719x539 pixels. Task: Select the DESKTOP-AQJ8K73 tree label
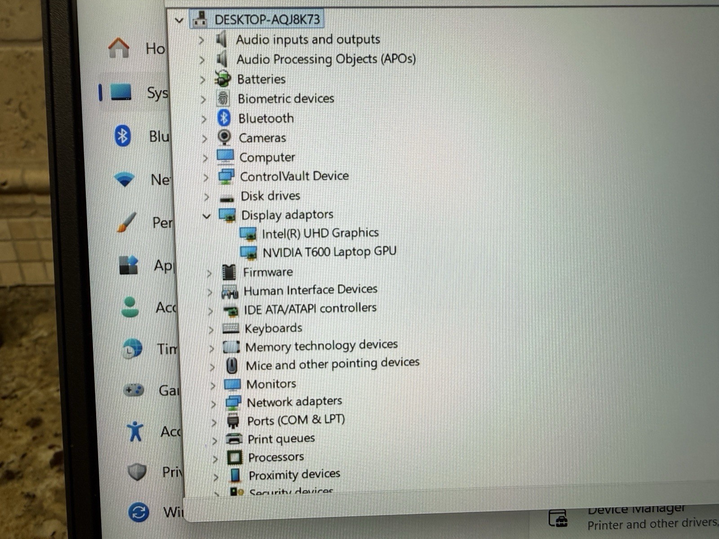coord(267,20)
